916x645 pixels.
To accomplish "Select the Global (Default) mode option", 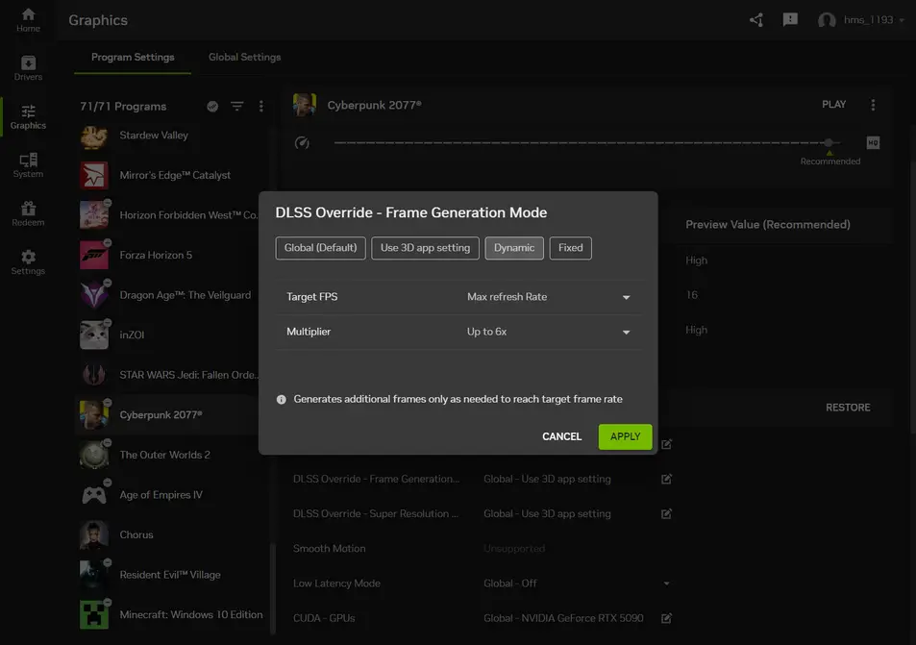I will (x=321, y=248).
